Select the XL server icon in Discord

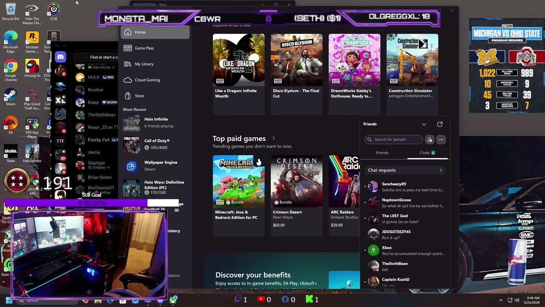coord(60,100)
